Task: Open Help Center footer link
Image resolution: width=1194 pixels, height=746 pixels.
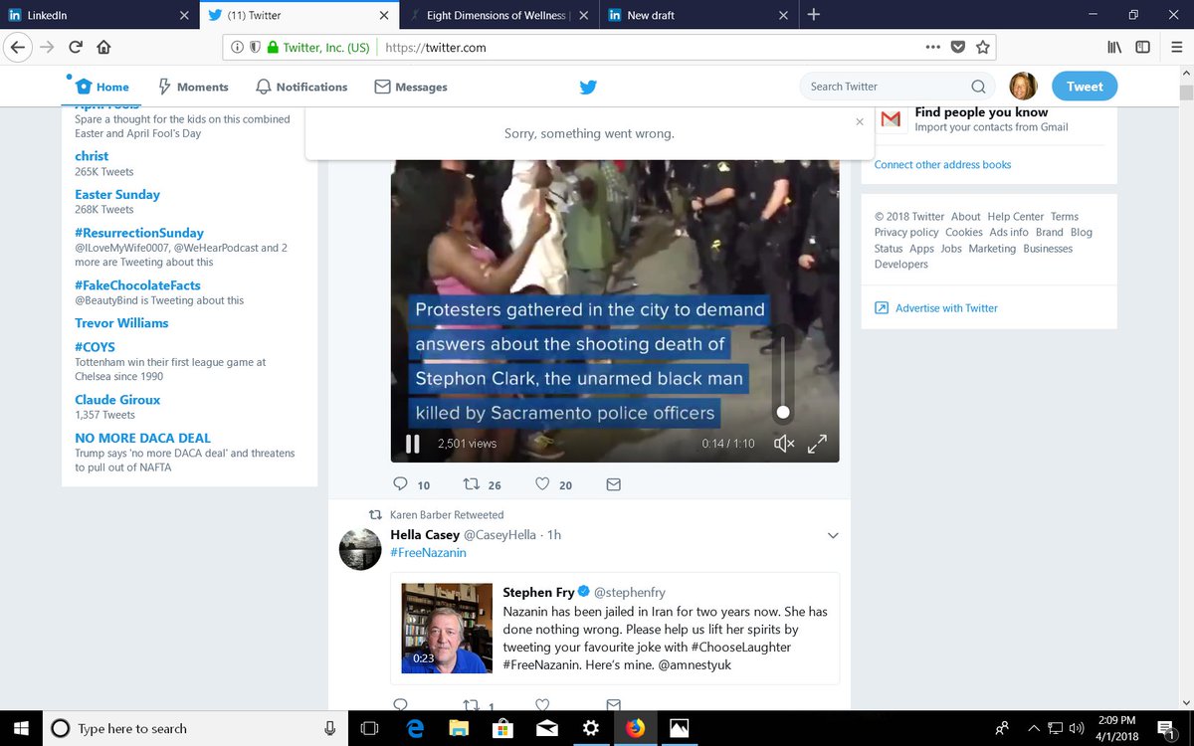Action: pos(1016,217)
